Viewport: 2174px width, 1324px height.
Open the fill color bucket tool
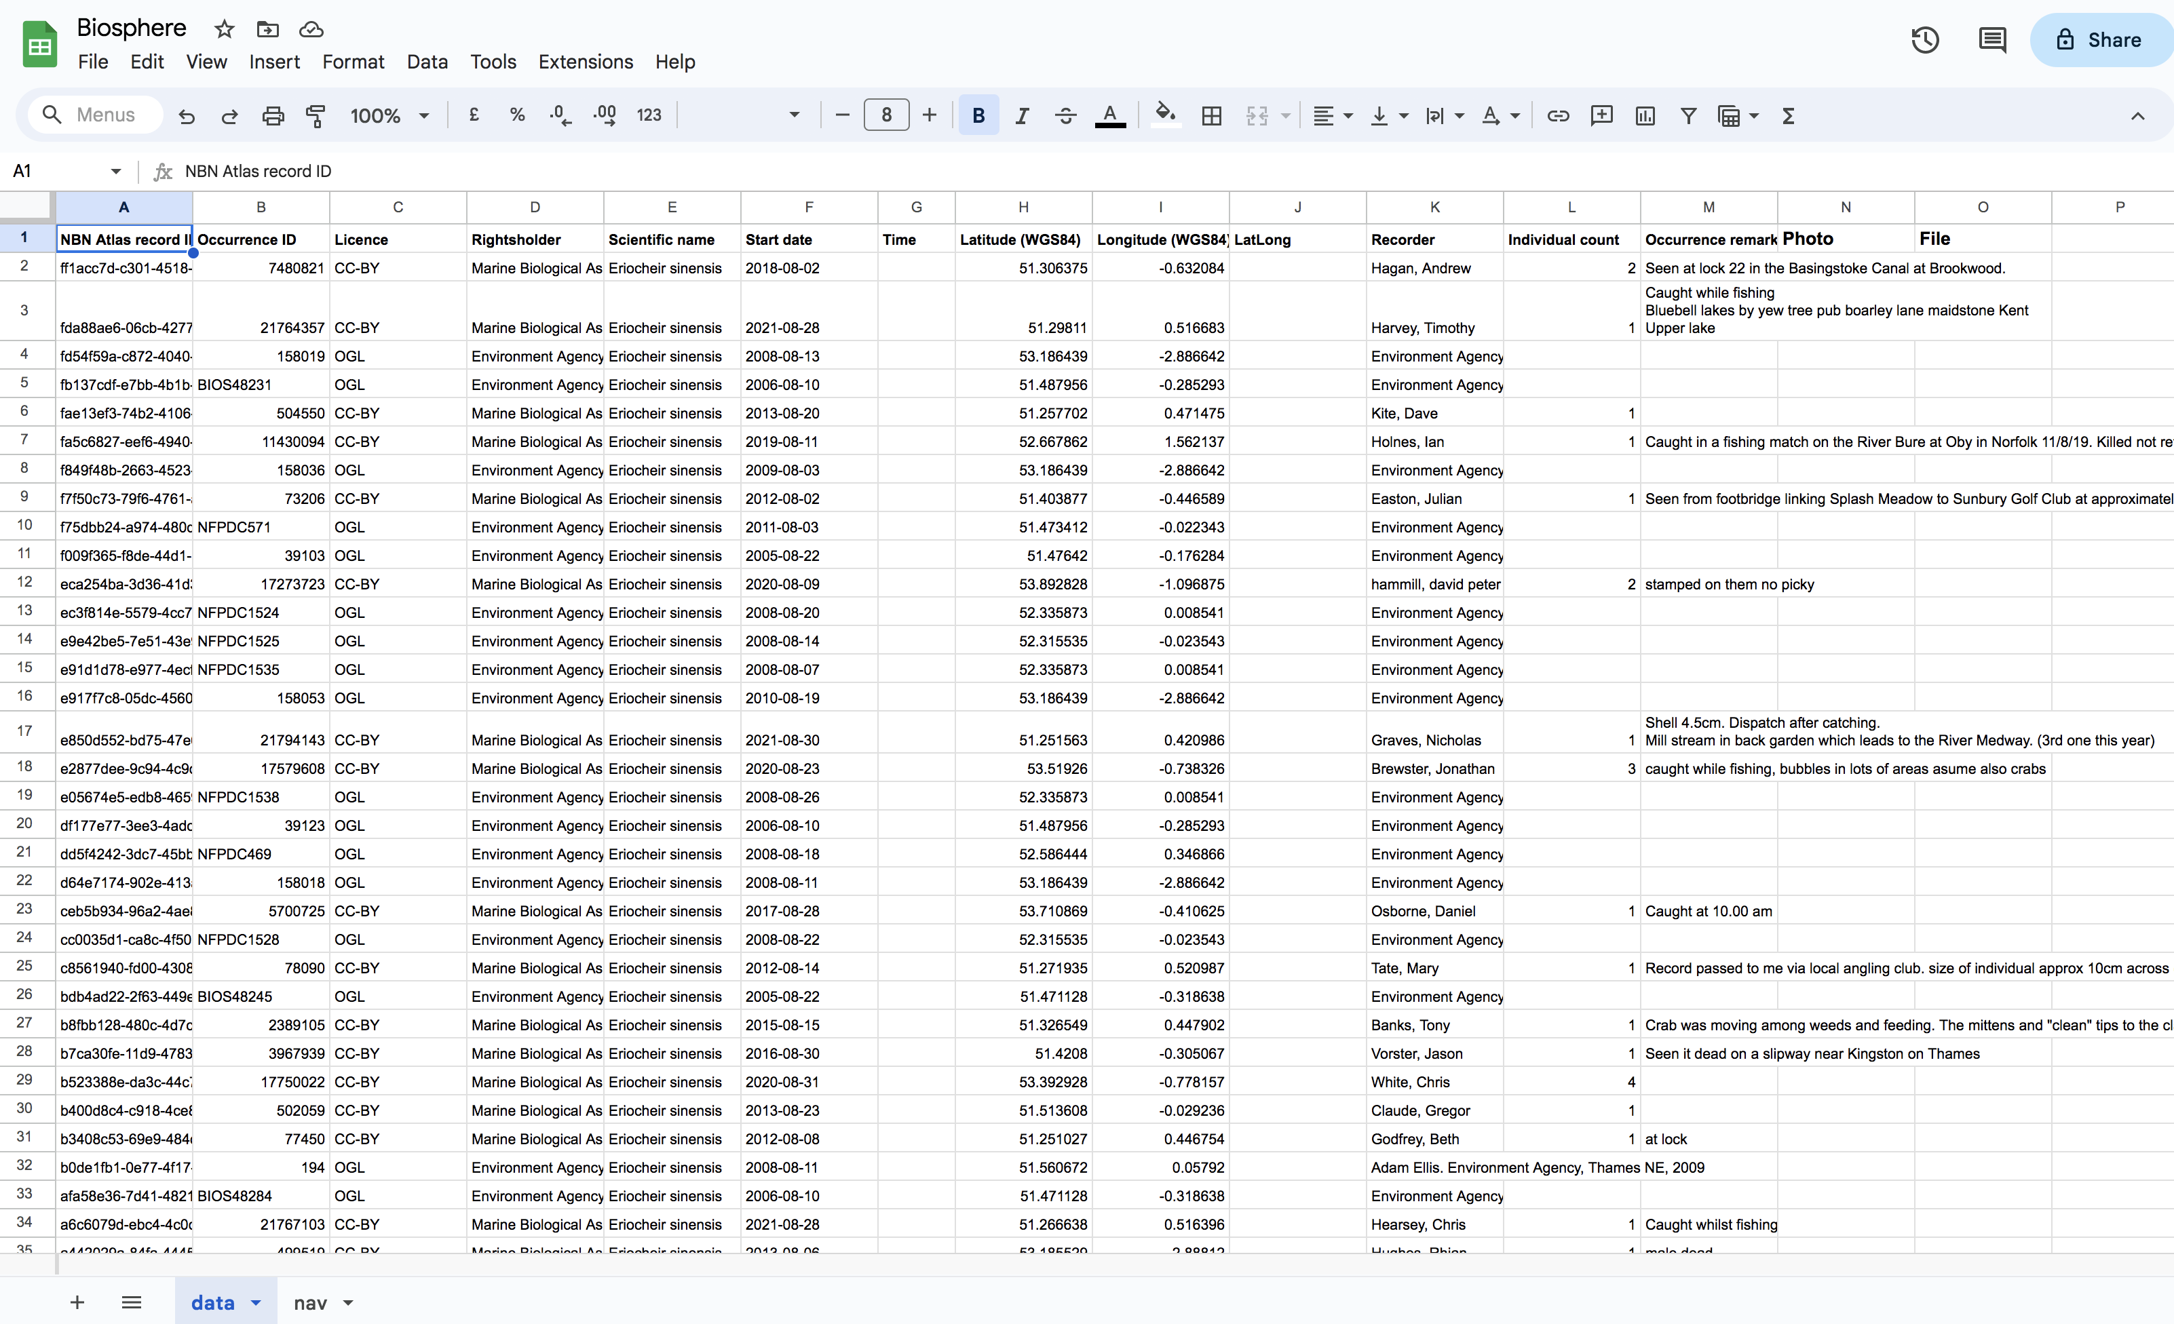(1166, 115)
